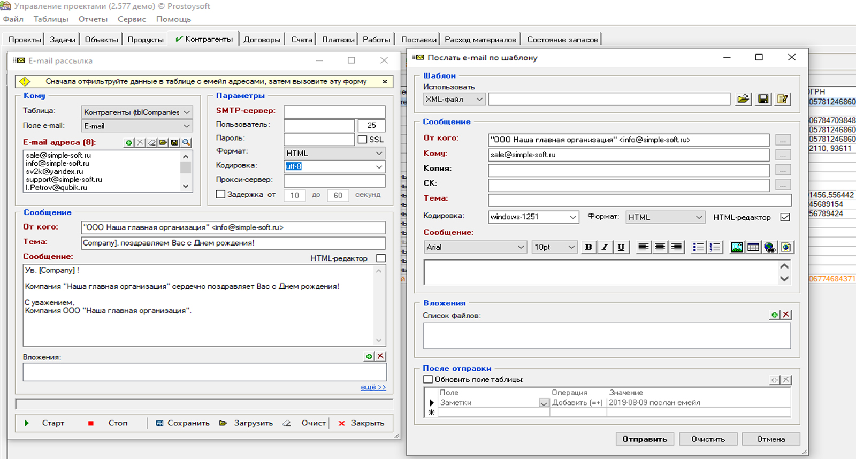Expand the windows-1251 encoding dropdown
This screenshot has height=459, width=856.
(x=573, y=217)
